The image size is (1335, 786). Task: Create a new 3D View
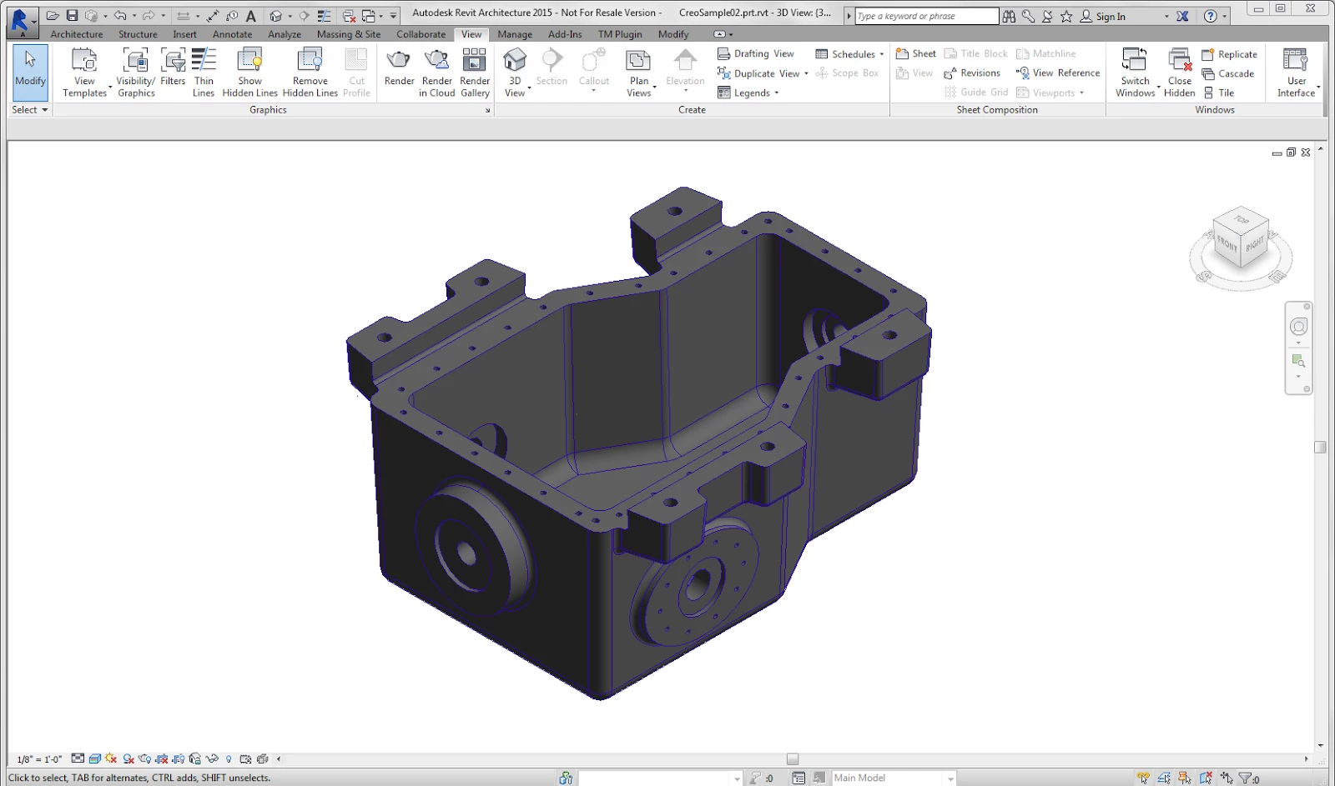pos(516,73)
